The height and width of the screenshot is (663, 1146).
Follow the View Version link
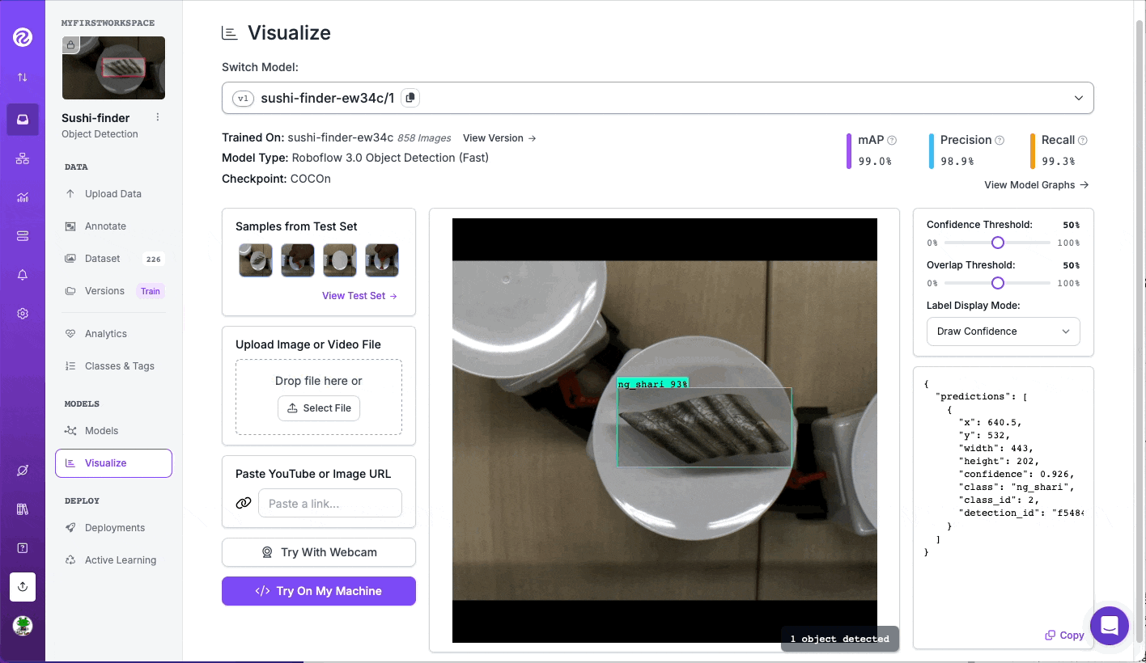pyautogui.click(x=499, y=138)
